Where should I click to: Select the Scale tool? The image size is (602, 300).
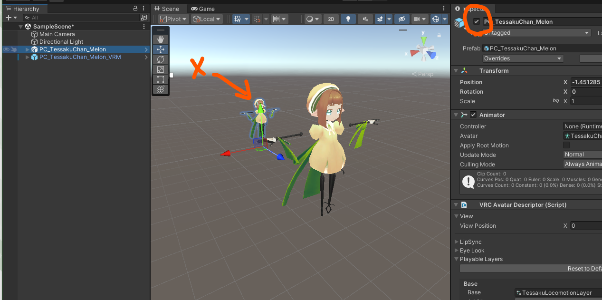(161, 69)
